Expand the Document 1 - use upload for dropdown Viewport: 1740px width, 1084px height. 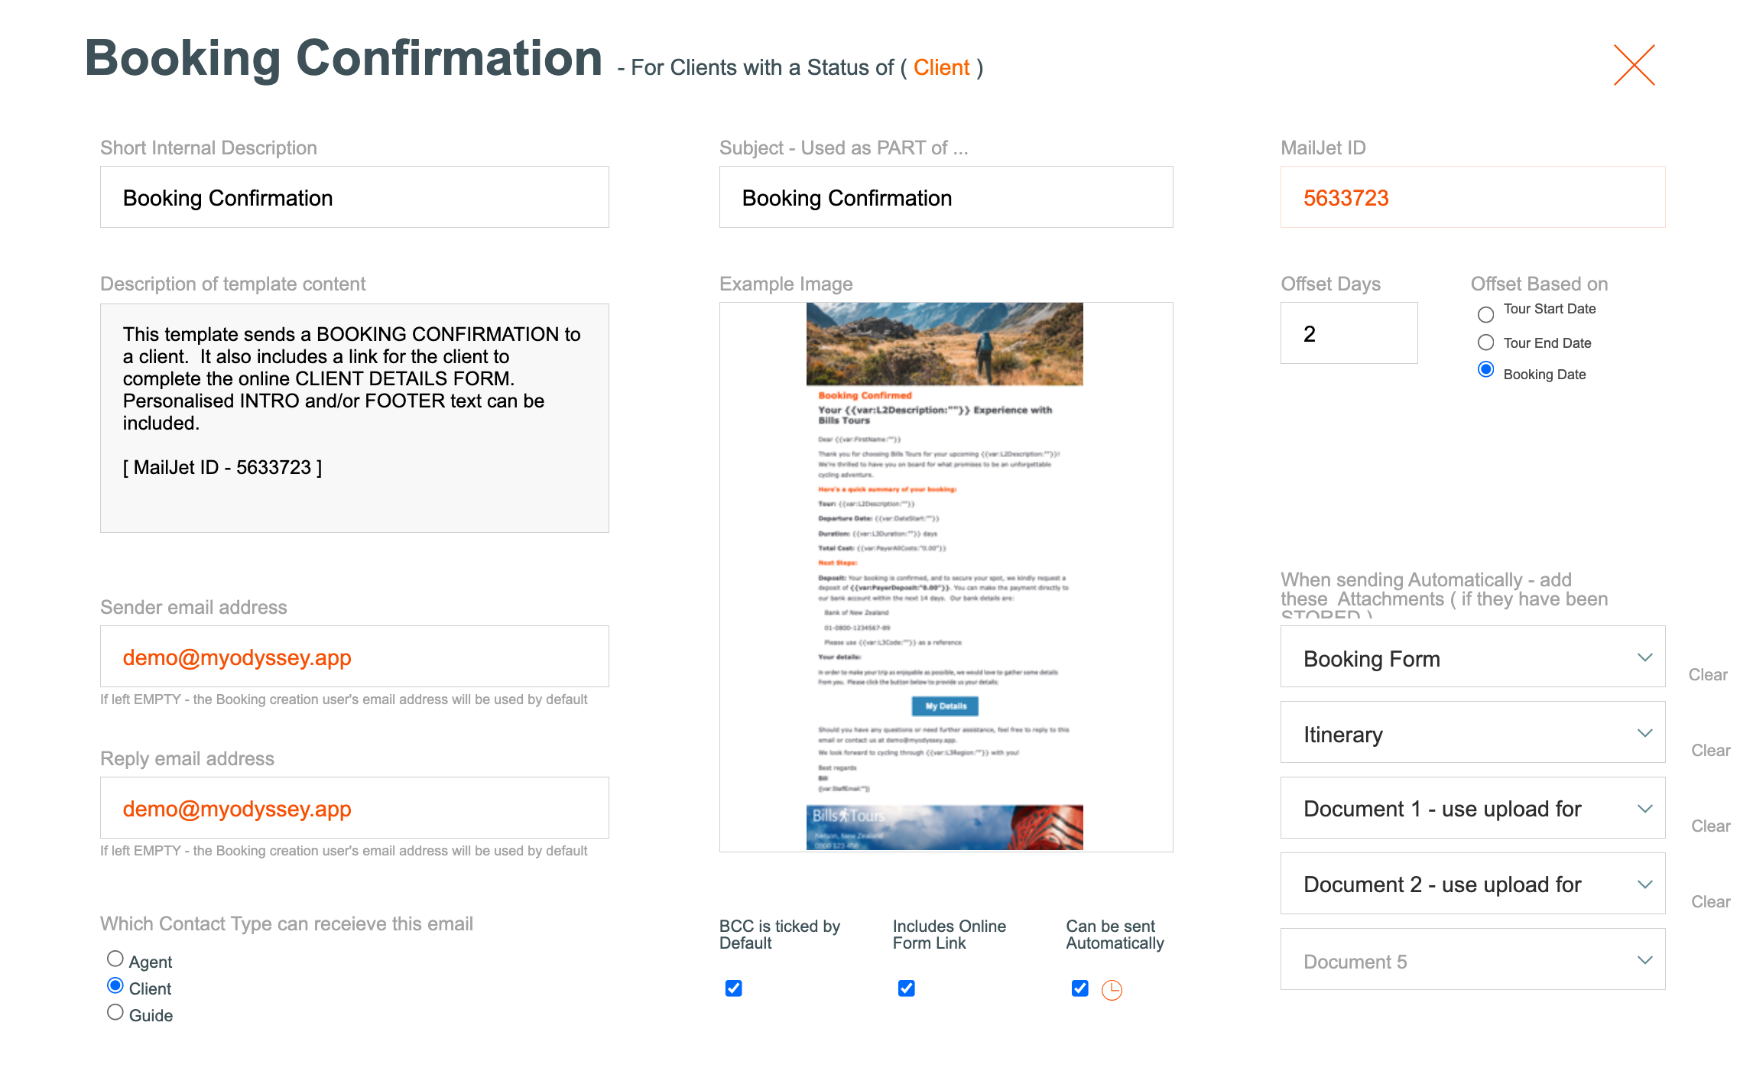click(1472, 808)
